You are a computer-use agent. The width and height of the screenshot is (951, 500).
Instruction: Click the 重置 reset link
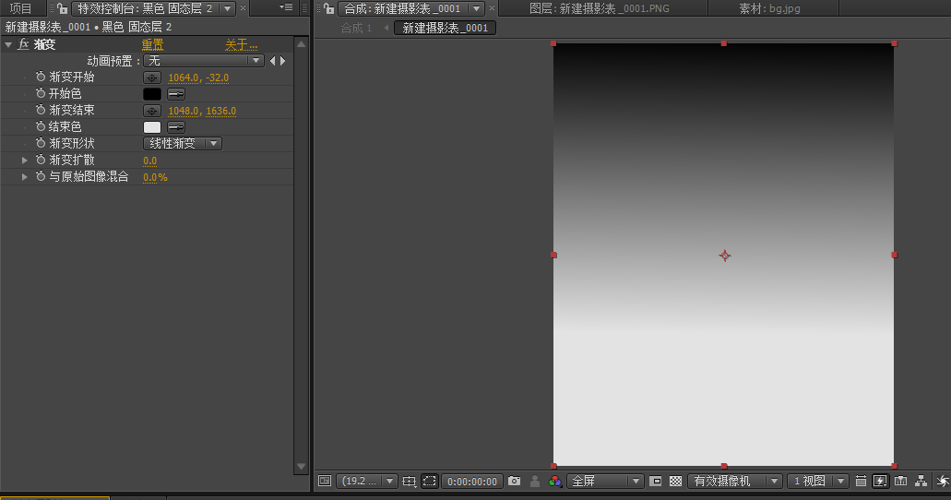[x=152, y=44]
